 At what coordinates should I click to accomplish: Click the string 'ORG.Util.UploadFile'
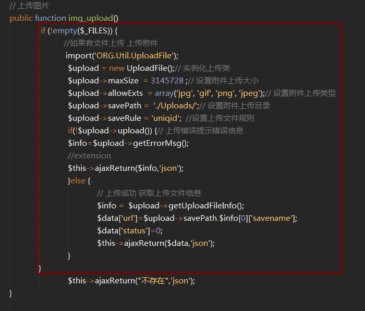pos(134,56)
